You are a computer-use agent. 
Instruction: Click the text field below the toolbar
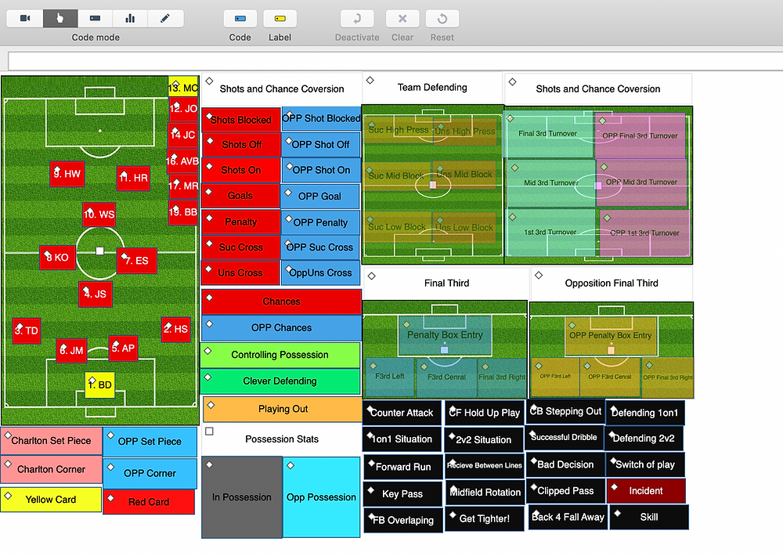(x=395, y=61)
